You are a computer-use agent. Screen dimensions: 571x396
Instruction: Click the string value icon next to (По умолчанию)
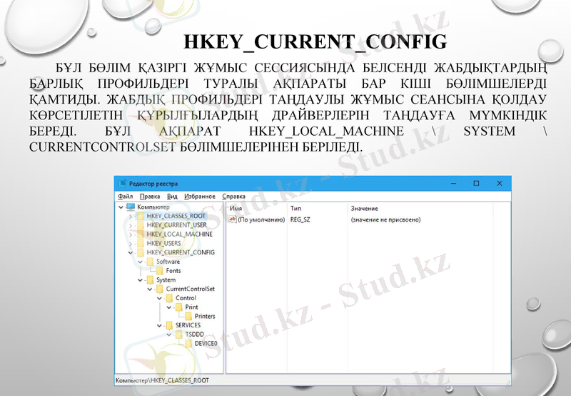233,219
